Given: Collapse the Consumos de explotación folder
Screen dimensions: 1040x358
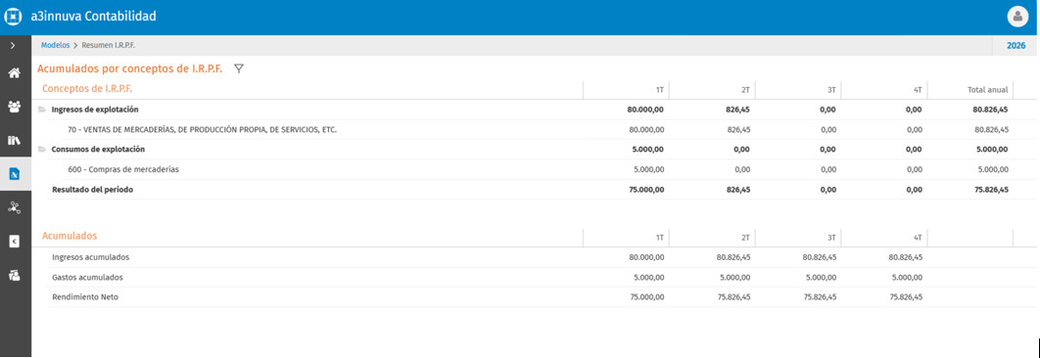Looking at the screenshot, I should pyautogui.click(x=42, y=149).
